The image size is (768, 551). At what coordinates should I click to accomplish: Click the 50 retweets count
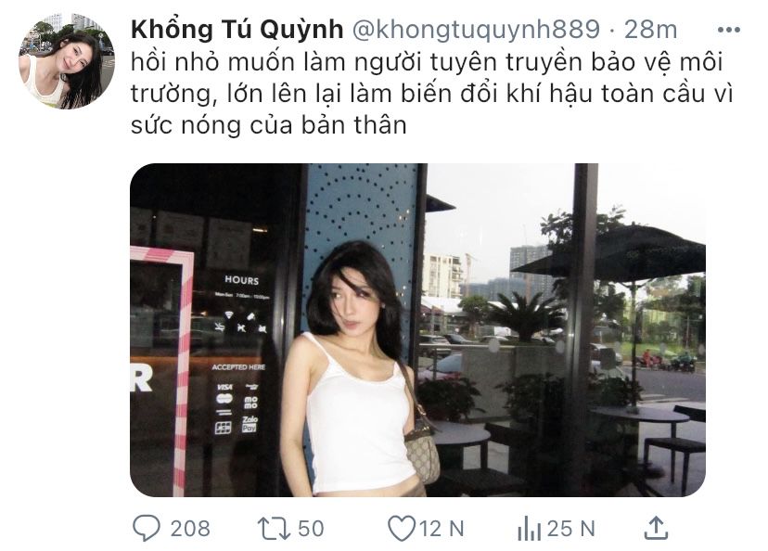[x=311, y=529]
